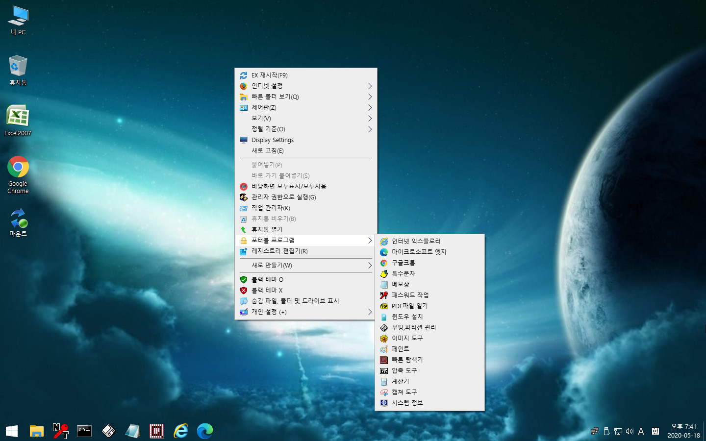Image resolution: width=706 pixels, height=441 pixels.
Task: Disable theme via 블랙 테마 X
Action: [306, 290]
